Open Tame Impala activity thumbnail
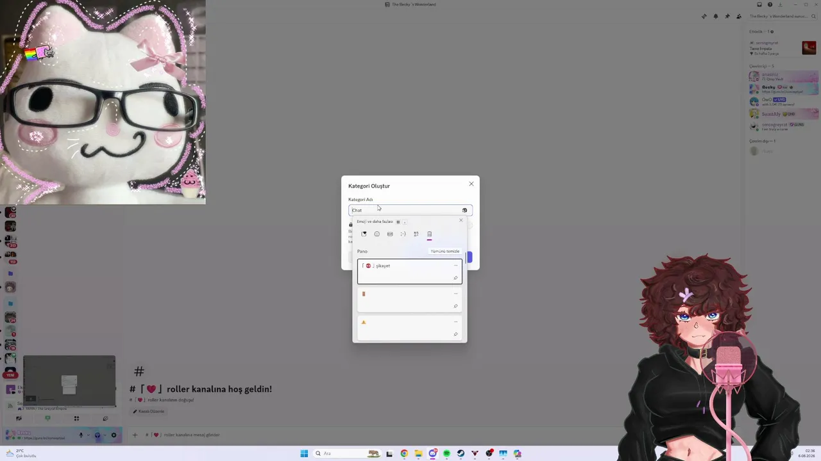The height and width of the screenshot is (461, 821). 809,48
